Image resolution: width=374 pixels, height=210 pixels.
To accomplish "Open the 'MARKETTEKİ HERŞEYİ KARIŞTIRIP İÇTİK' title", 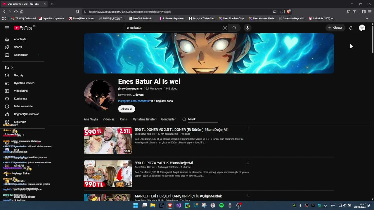I will pos(178,196).
